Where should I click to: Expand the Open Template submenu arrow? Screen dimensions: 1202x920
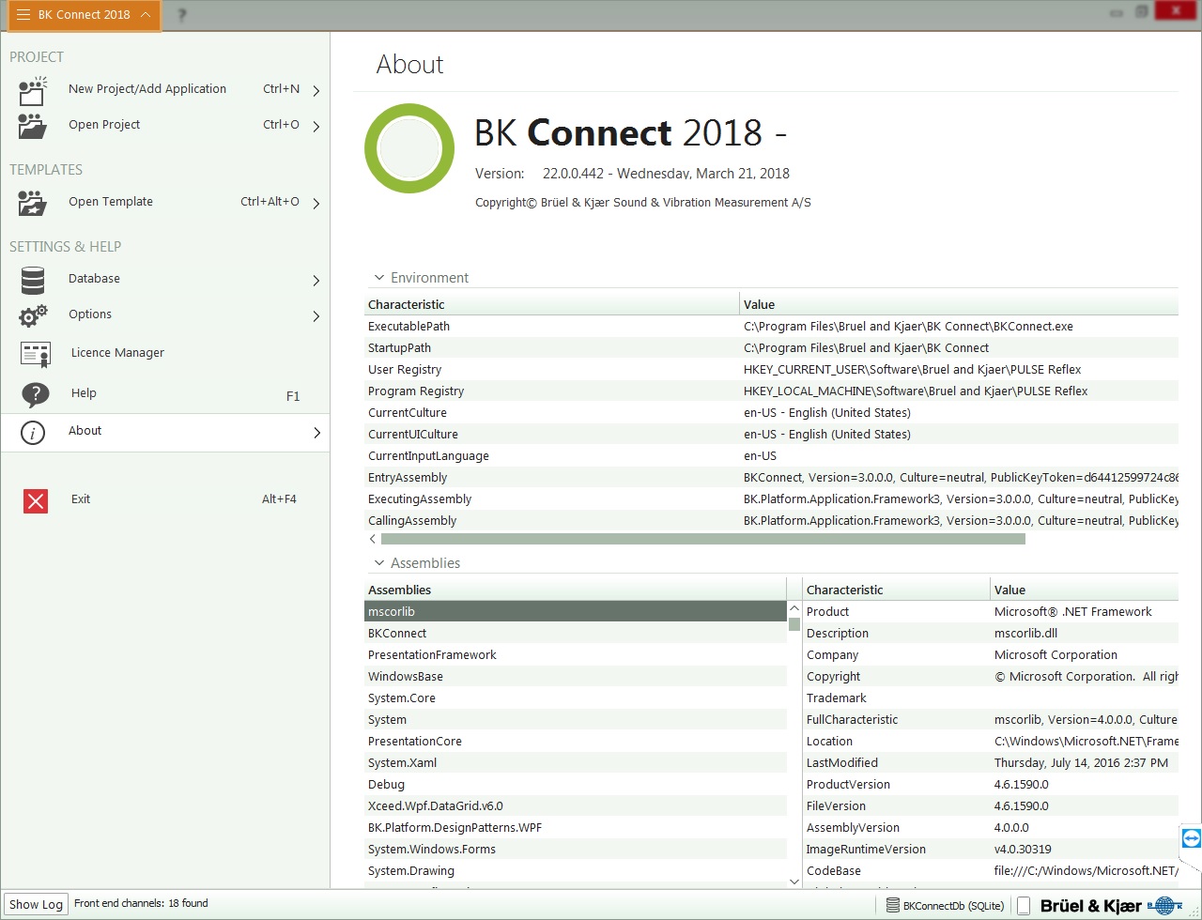coord(316,203)
